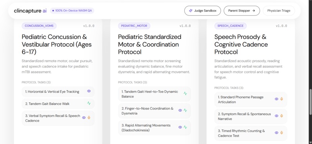Click the page vertical scrollbar thumb
312x144 pixels.
(310, 102)
